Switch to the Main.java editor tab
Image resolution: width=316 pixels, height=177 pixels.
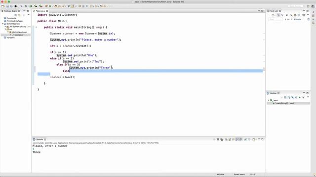click(x=40, y=11)
